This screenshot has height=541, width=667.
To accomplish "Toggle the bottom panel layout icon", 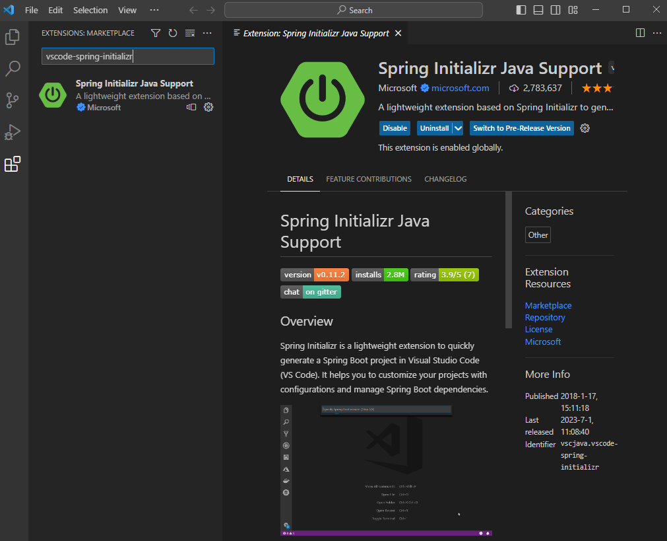I will (x=538, y=10).
